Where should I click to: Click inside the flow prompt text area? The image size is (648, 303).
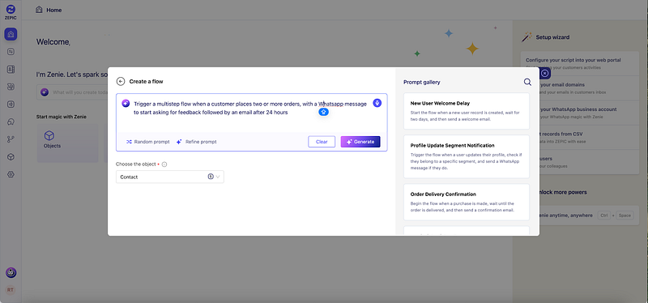(251, 113)
